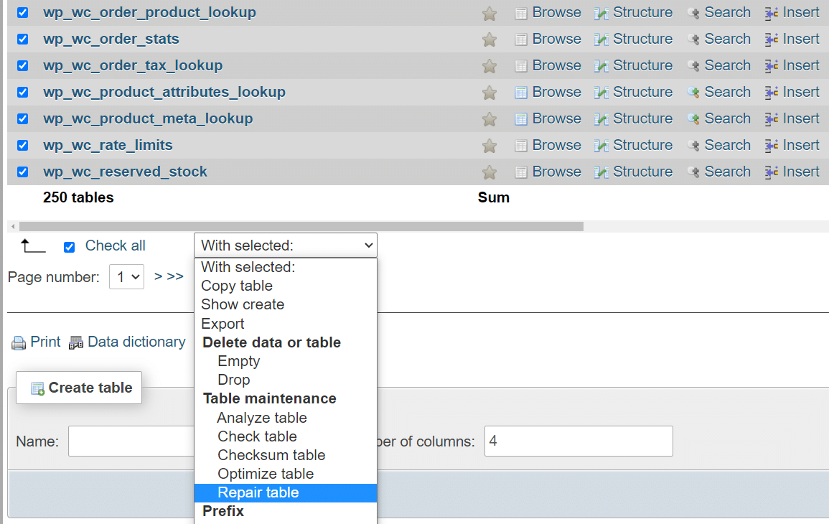Toggle the Check all checkbox
The image size is (829, 524).
(69, 246)
